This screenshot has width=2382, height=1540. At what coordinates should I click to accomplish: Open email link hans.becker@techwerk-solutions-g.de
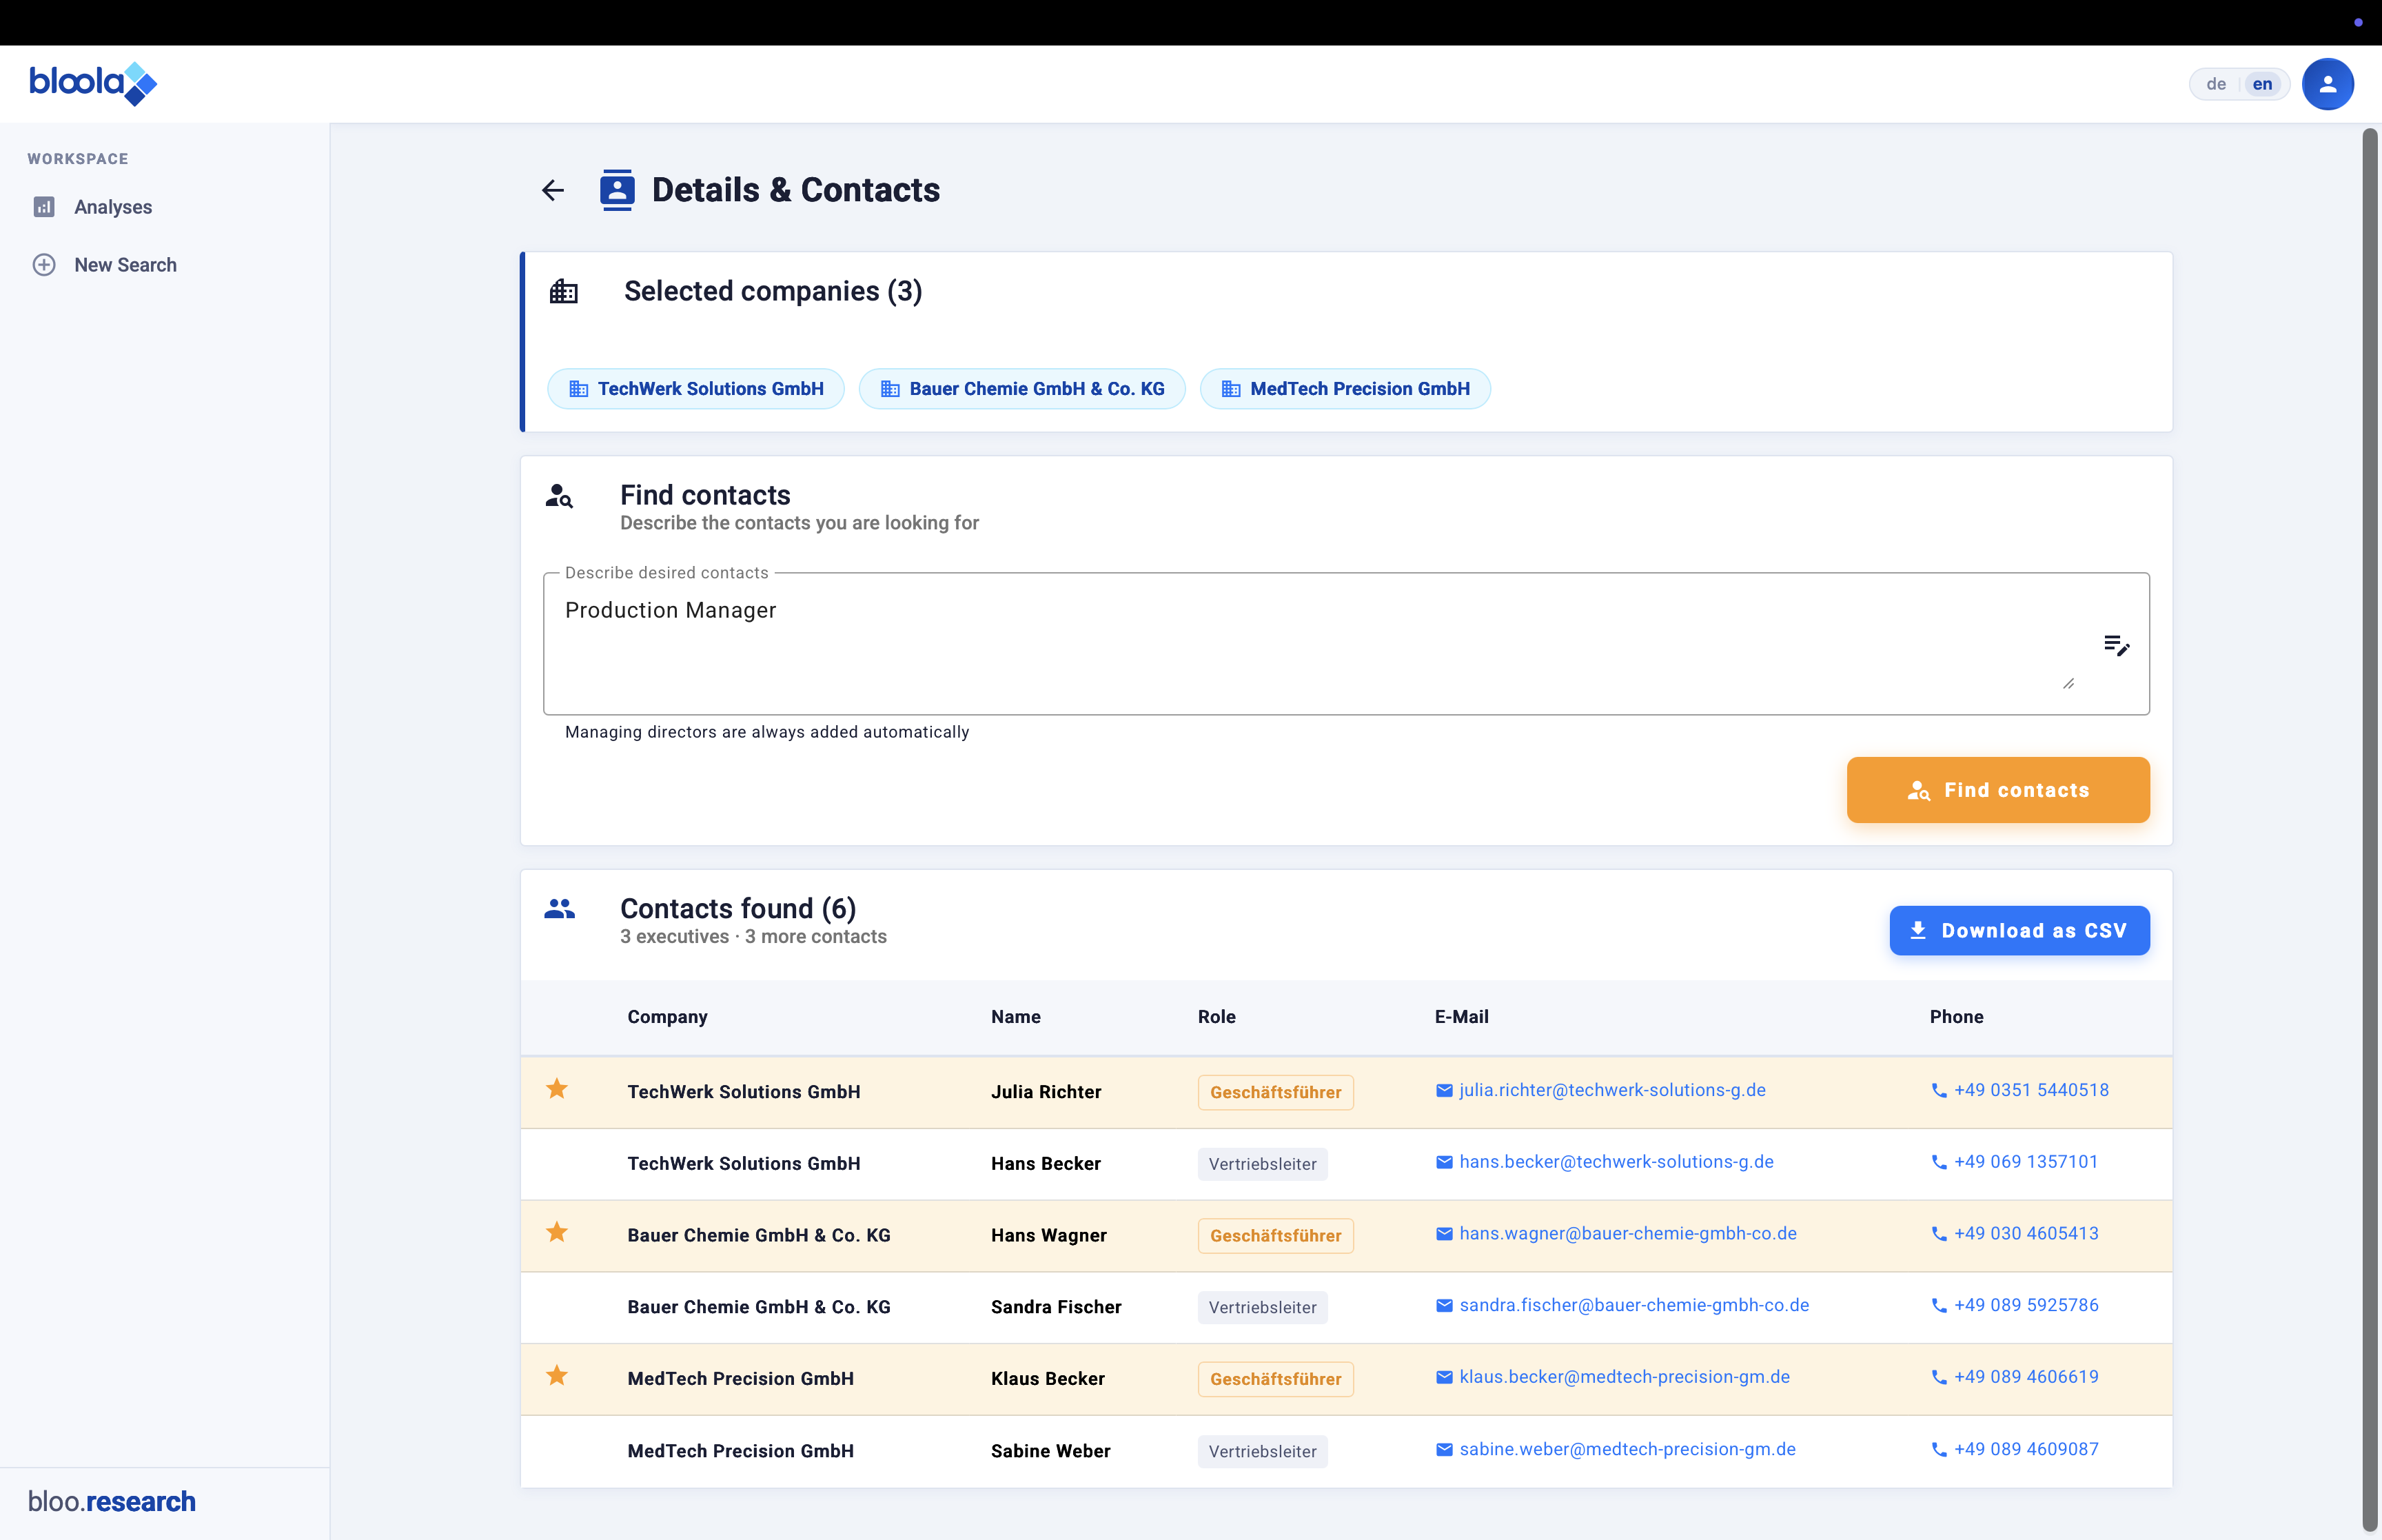click(1616, 1162)
